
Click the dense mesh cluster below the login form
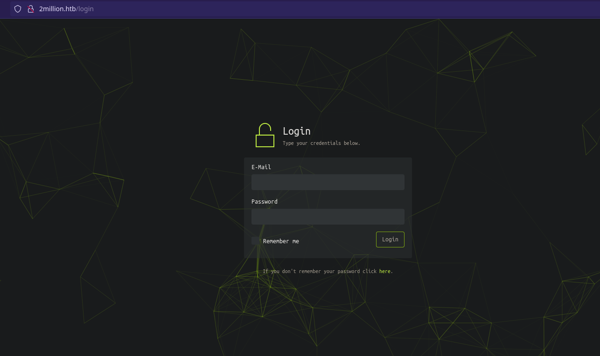click(x=261, y=298)
